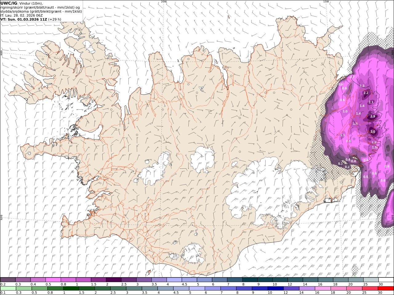Pick the light purple 14 rain legend swatch
394x295 pixels.
[307, 289]
